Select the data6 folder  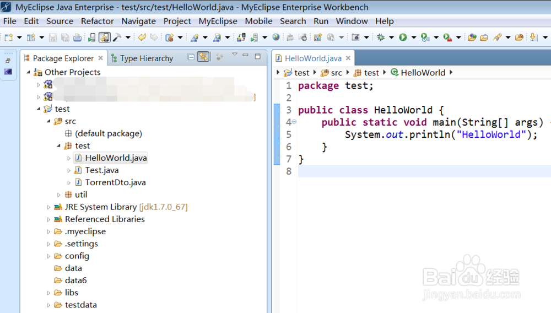pyautogui.click(x=75, y=280)
